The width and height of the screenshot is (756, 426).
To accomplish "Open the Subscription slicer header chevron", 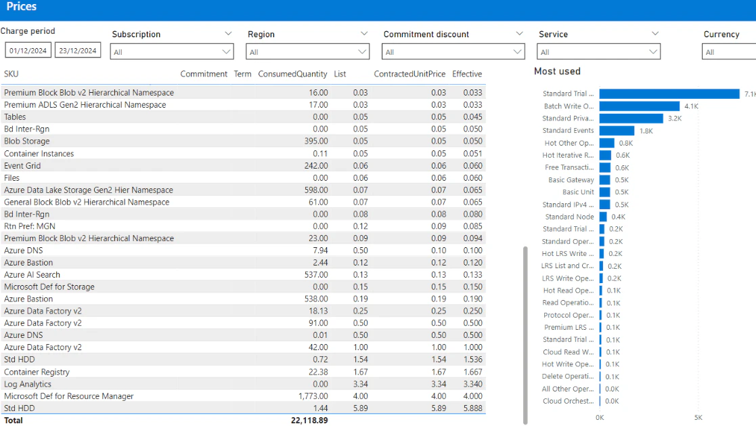I will point(228,34).
